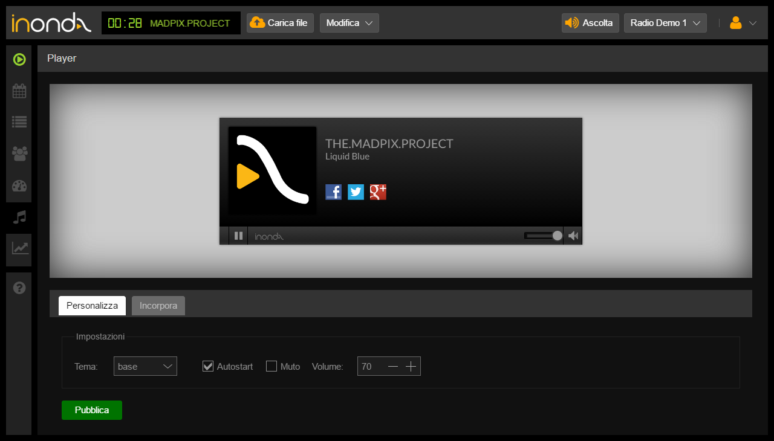
Task: Mute the player speaker icon
Action: [x=573, y=236]
